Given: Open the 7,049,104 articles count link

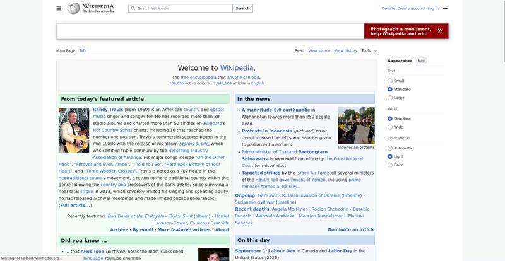Looking at the screenshot, I should (222, 83).
